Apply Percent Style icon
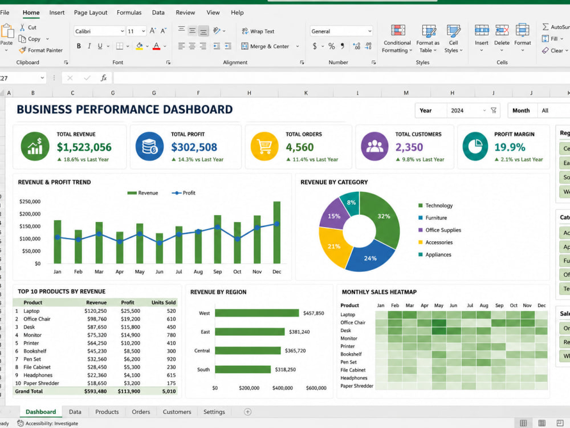 (332, 46)
